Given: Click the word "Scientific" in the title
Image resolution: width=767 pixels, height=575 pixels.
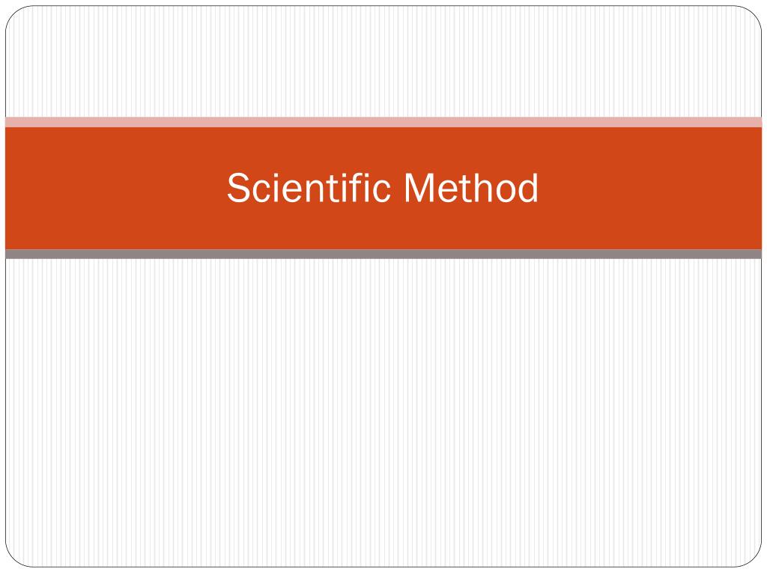Looking at the screenshot, I should pos(309,188).
